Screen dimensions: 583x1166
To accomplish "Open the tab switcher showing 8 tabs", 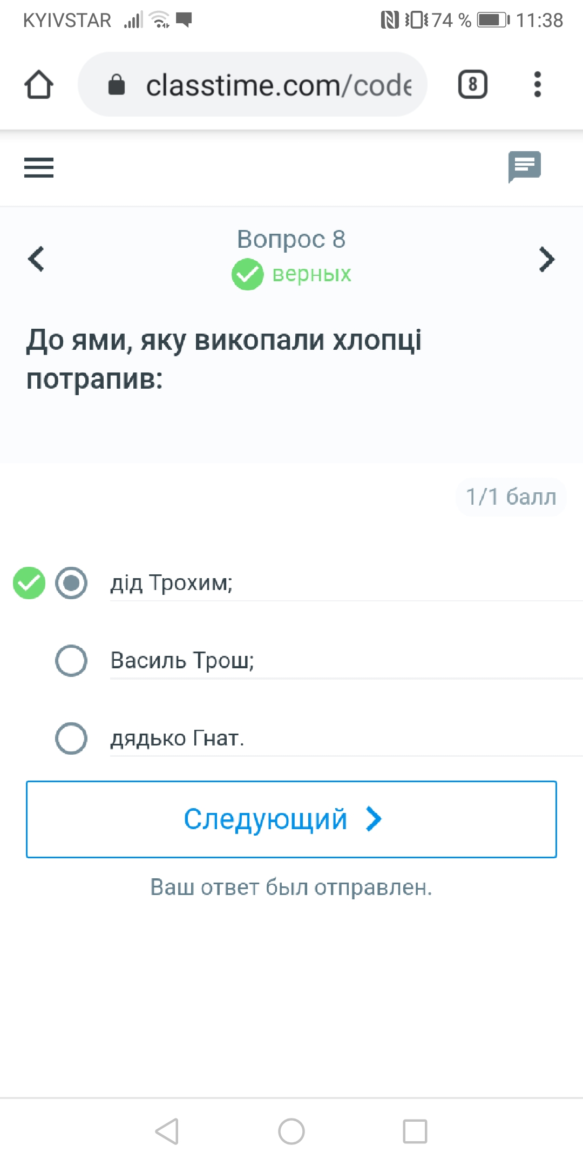I will (x=472, y=85).
